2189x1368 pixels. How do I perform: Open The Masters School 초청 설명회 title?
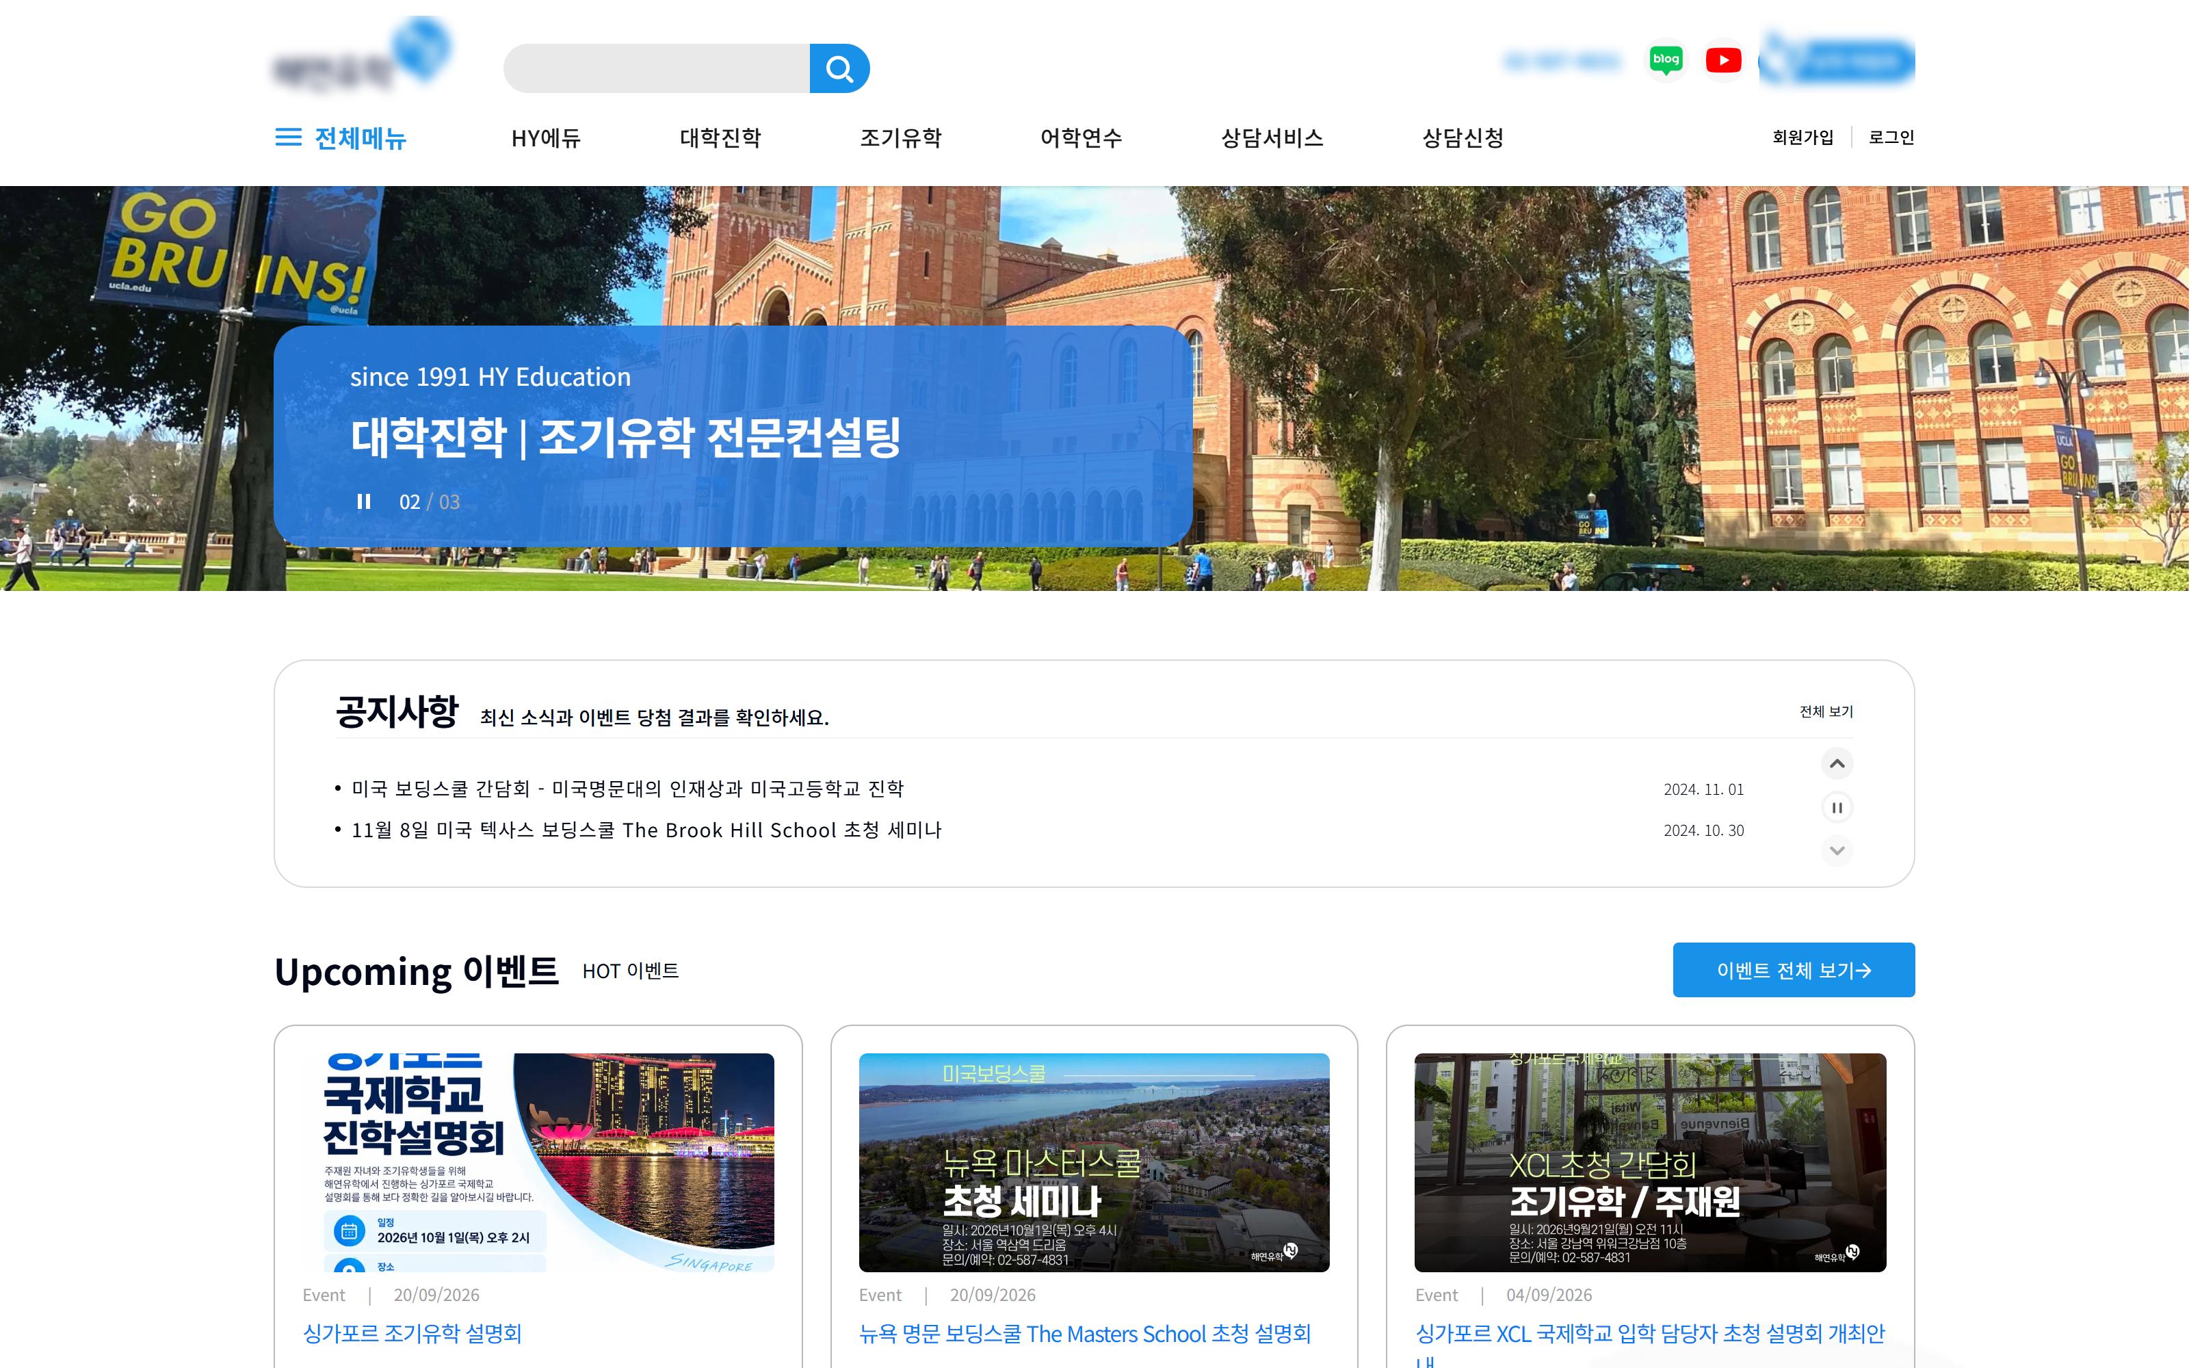1084,1334
